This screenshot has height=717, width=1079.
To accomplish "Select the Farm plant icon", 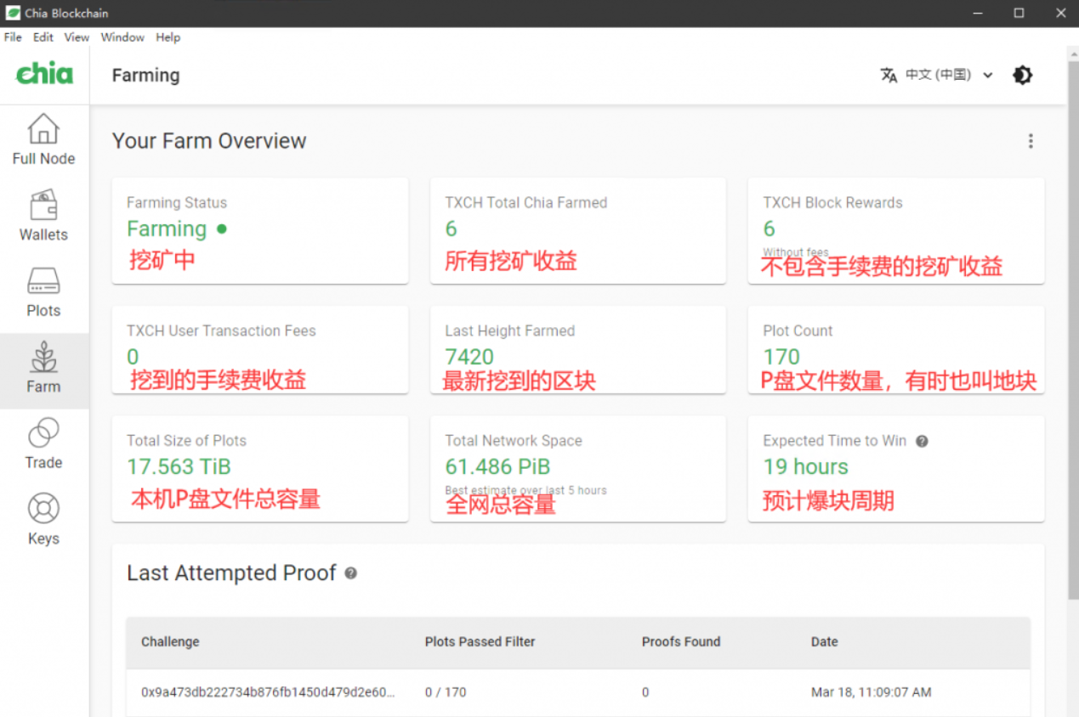I will pos(43,357).
